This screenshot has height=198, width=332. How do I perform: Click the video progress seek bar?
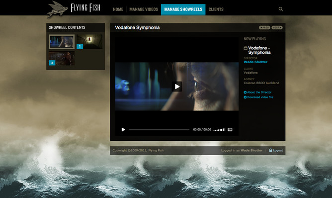pyautogui.click(x=159, y=129)
